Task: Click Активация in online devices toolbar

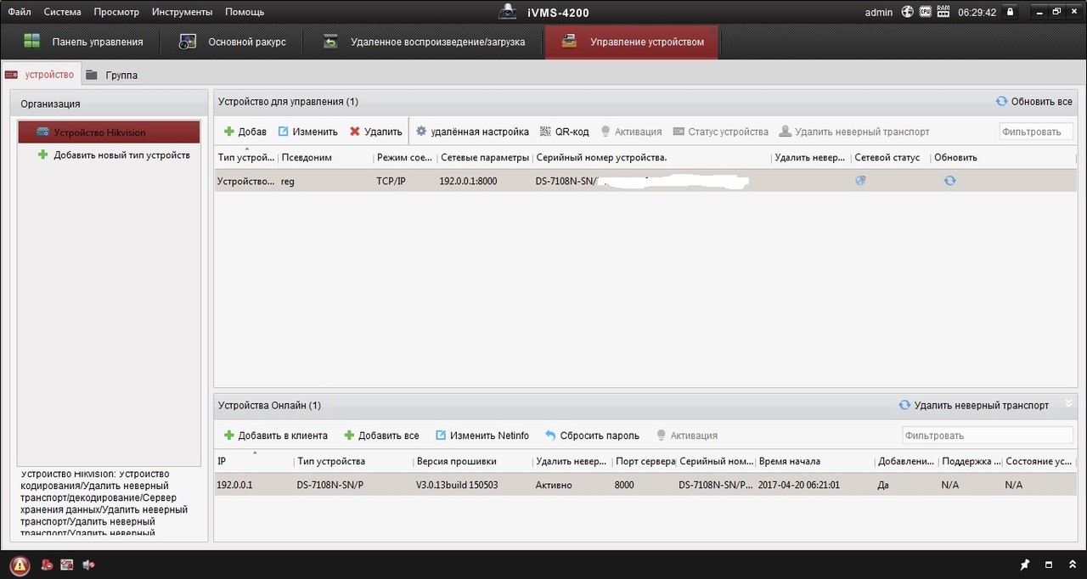Action: (x=687, y=436)
